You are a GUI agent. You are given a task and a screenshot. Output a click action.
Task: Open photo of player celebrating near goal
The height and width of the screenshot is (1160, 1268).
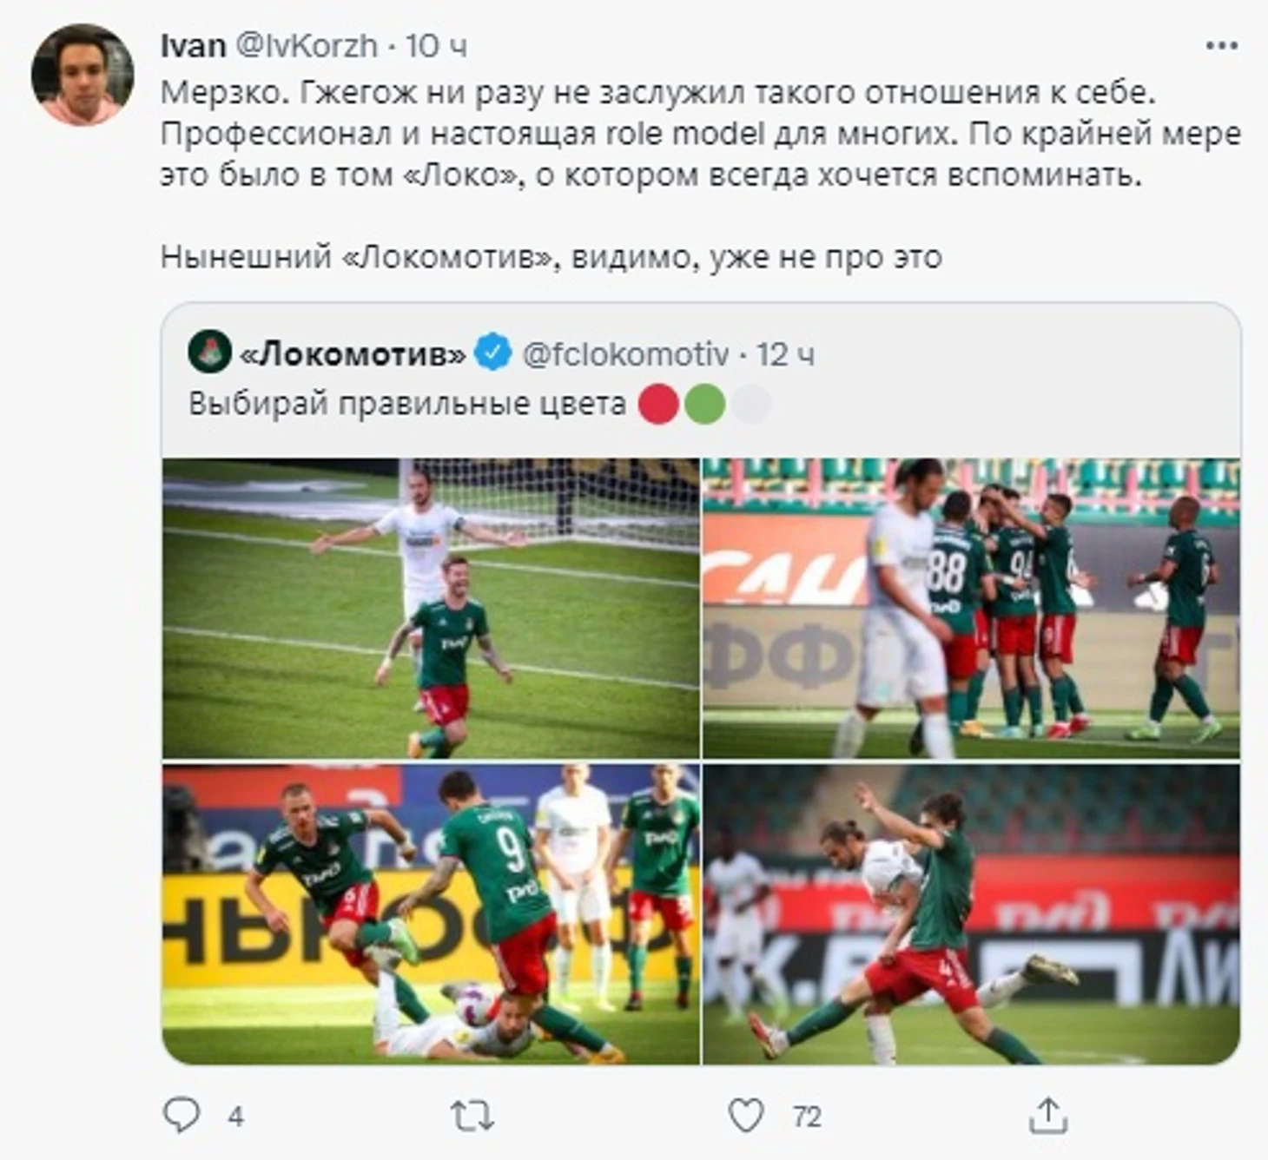click(431, 609)
